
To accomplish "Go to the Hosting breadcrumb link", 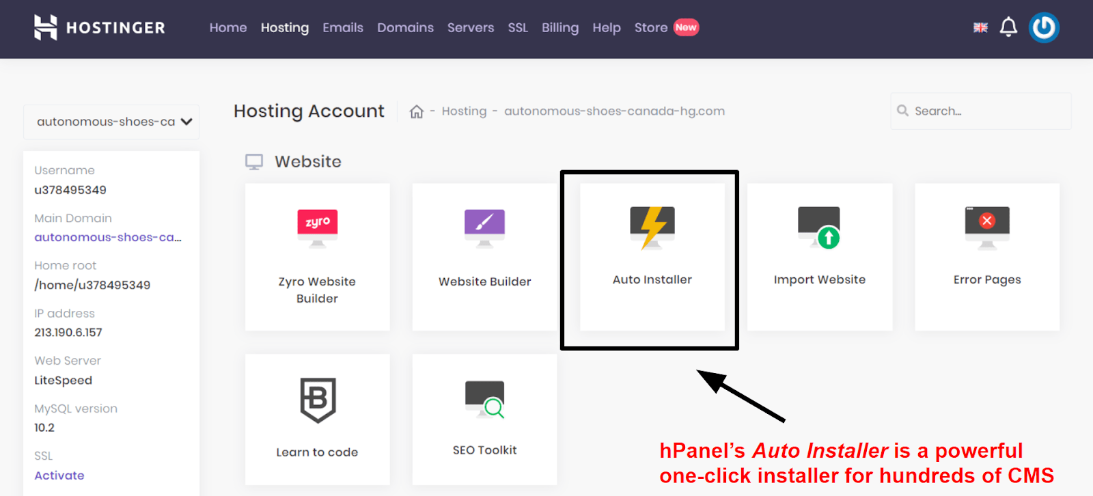I will coord(464,111).
